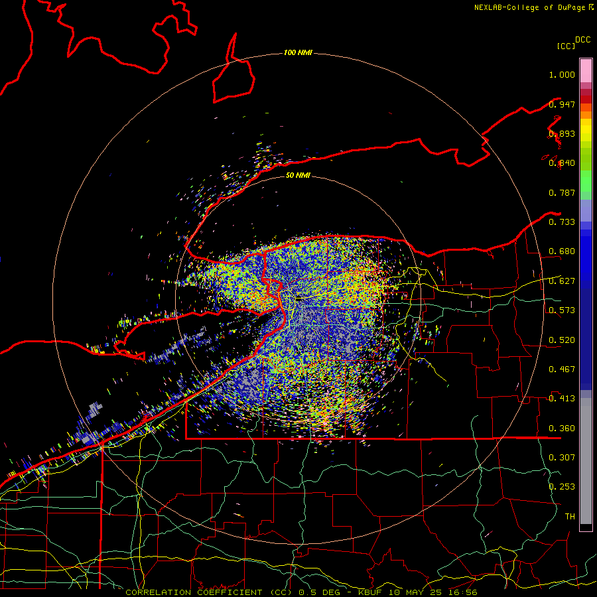597x597 pixels.
Task: Select the 0.947 value on the color scale
Action: [562, 104]
